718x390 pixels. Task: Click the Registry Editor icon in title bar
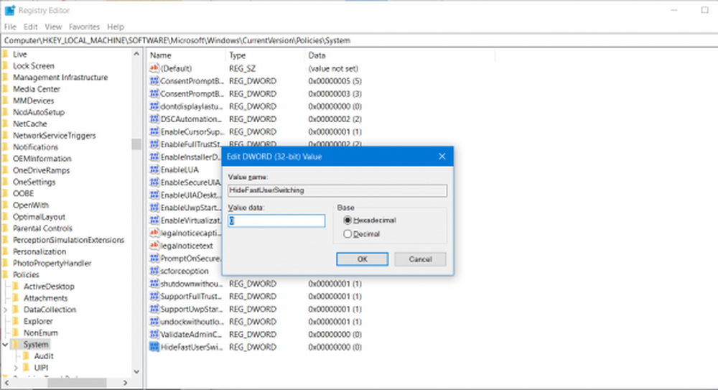pyautogui.click(x=9, y=10)
